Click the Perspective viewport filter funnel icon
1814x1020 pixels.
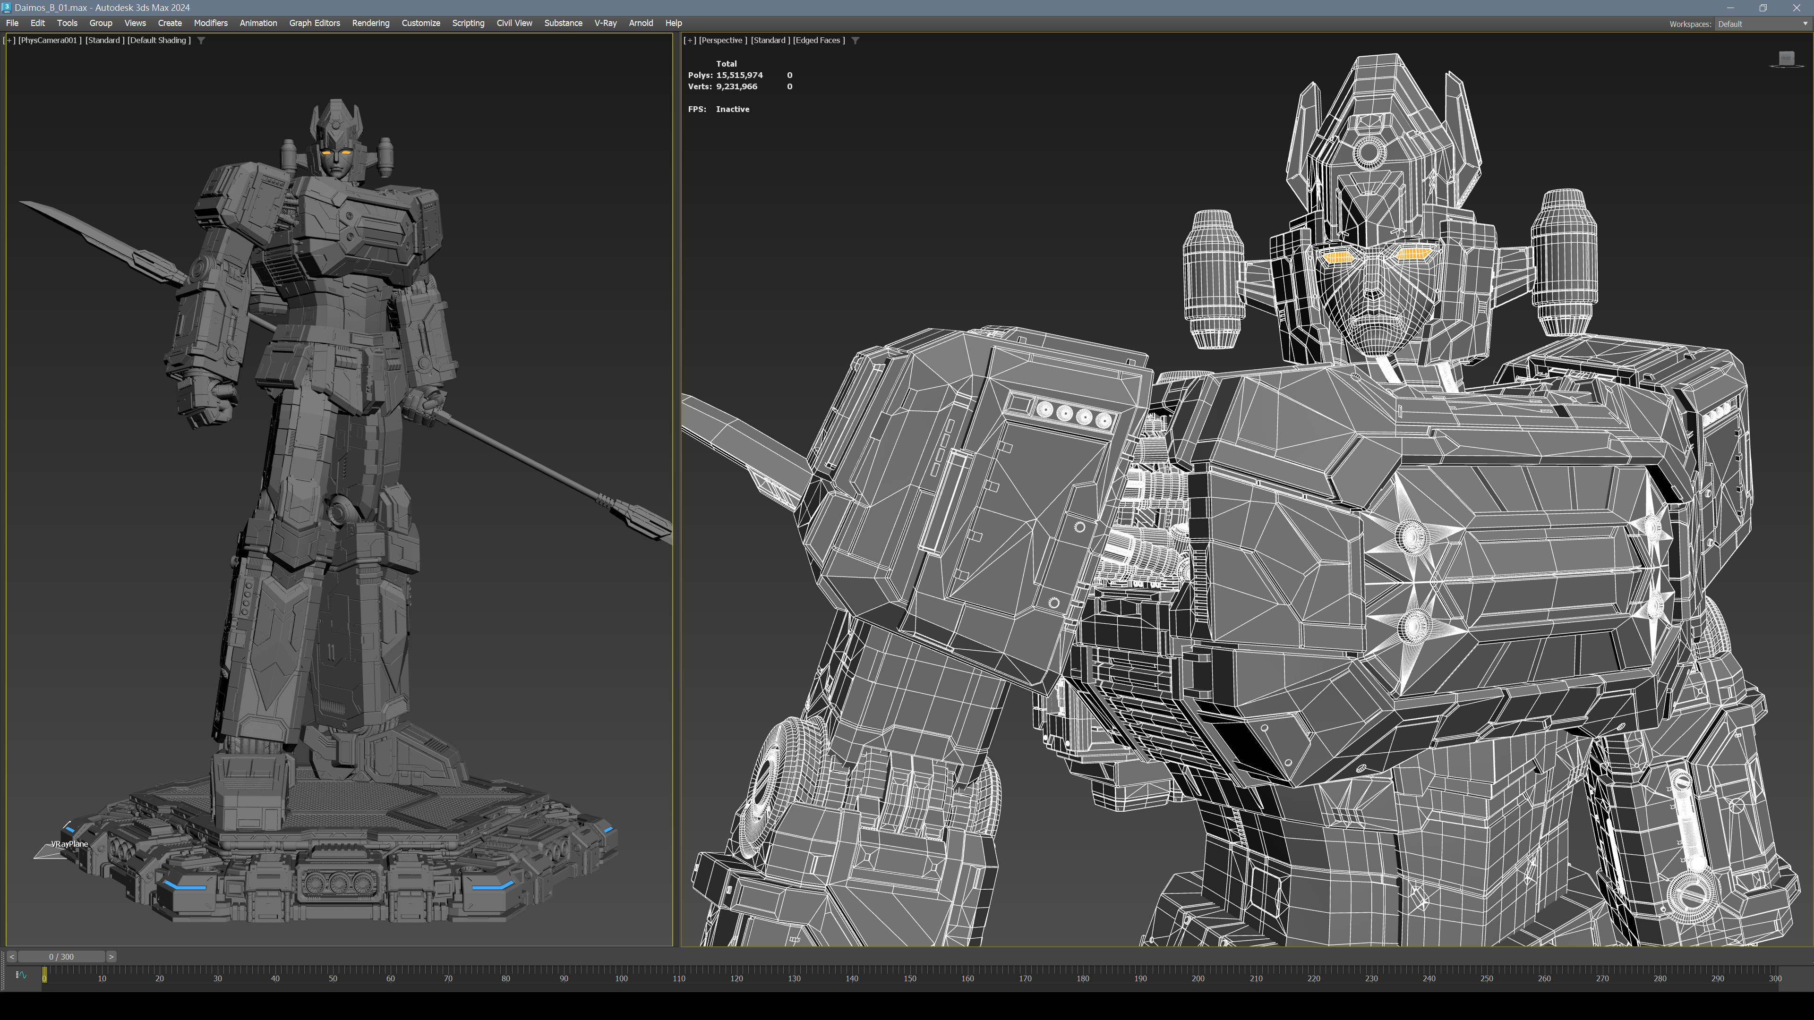point(856,41)
